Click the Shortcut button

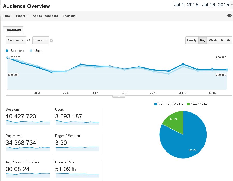click(x=69, y=16)
